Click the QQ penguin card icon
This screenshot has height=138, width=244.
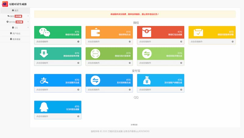tap(44, 107)
